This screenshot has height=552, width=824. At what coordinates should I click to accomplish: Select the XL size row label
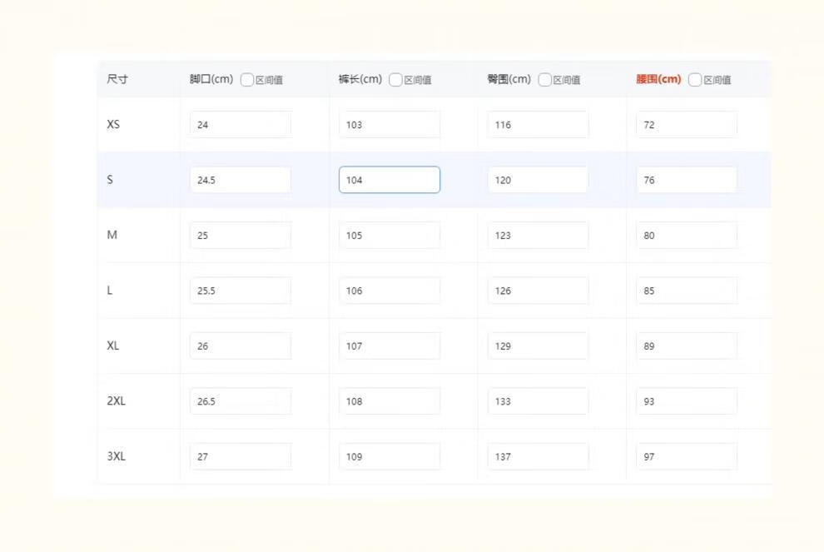tap(113, 346)
